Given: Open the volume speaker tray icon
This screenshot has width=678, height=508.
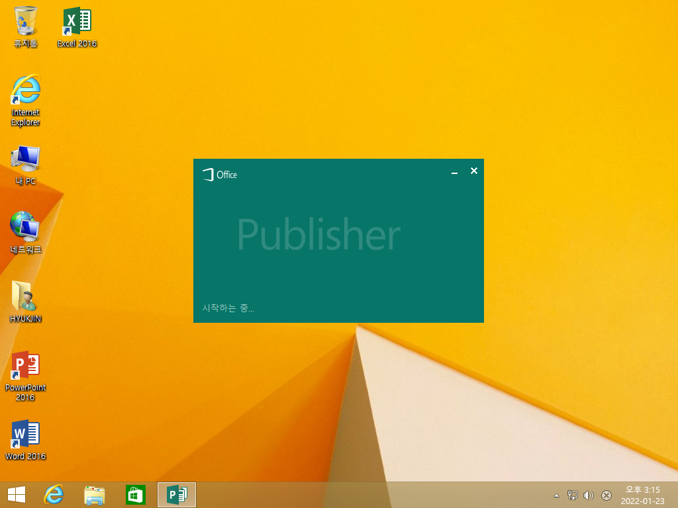Looking at the screenshot, I should pyautogui.click(x=589, y=495).
